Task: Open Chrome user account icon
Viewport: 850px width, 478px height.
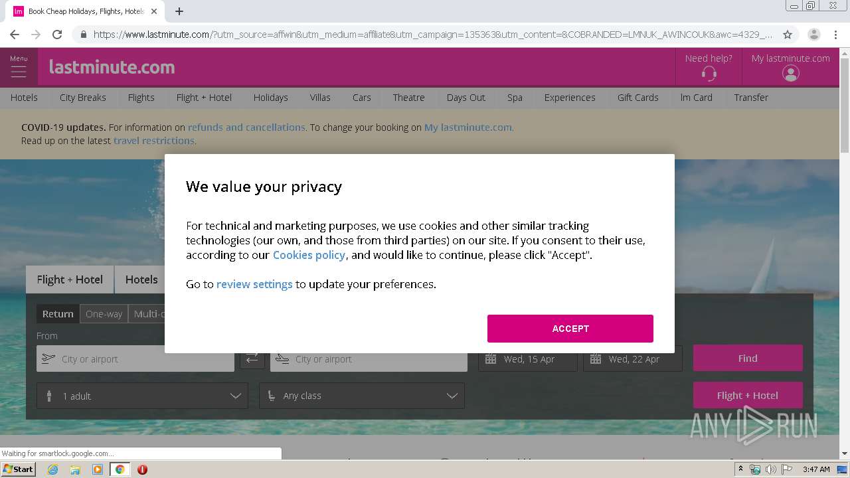Action: point(813,35)
